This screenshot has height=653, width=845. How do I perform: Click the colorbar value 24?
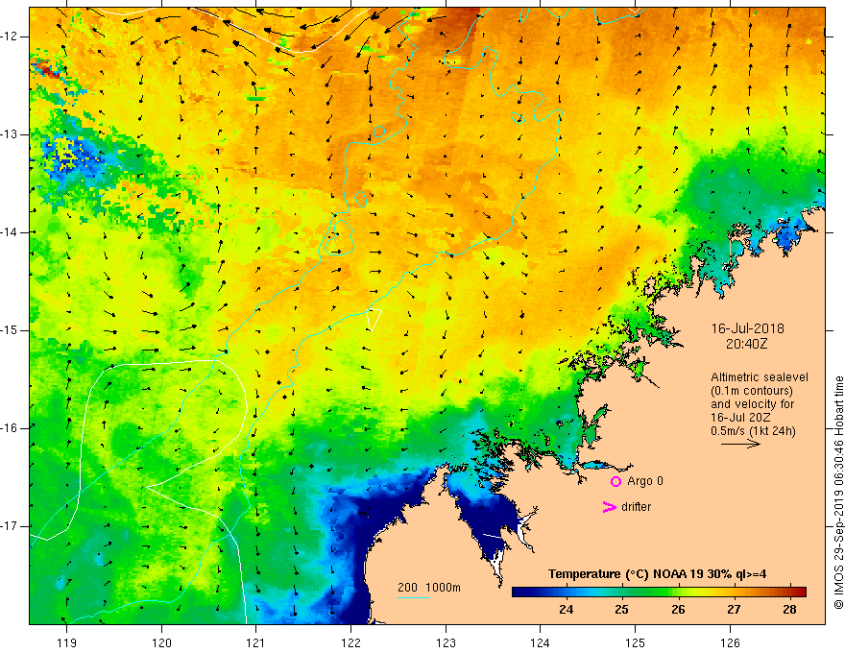tap(566, 610)
